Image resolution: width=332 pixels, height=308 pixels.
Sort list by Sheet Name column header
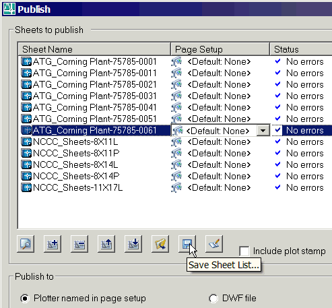point(94,49)
